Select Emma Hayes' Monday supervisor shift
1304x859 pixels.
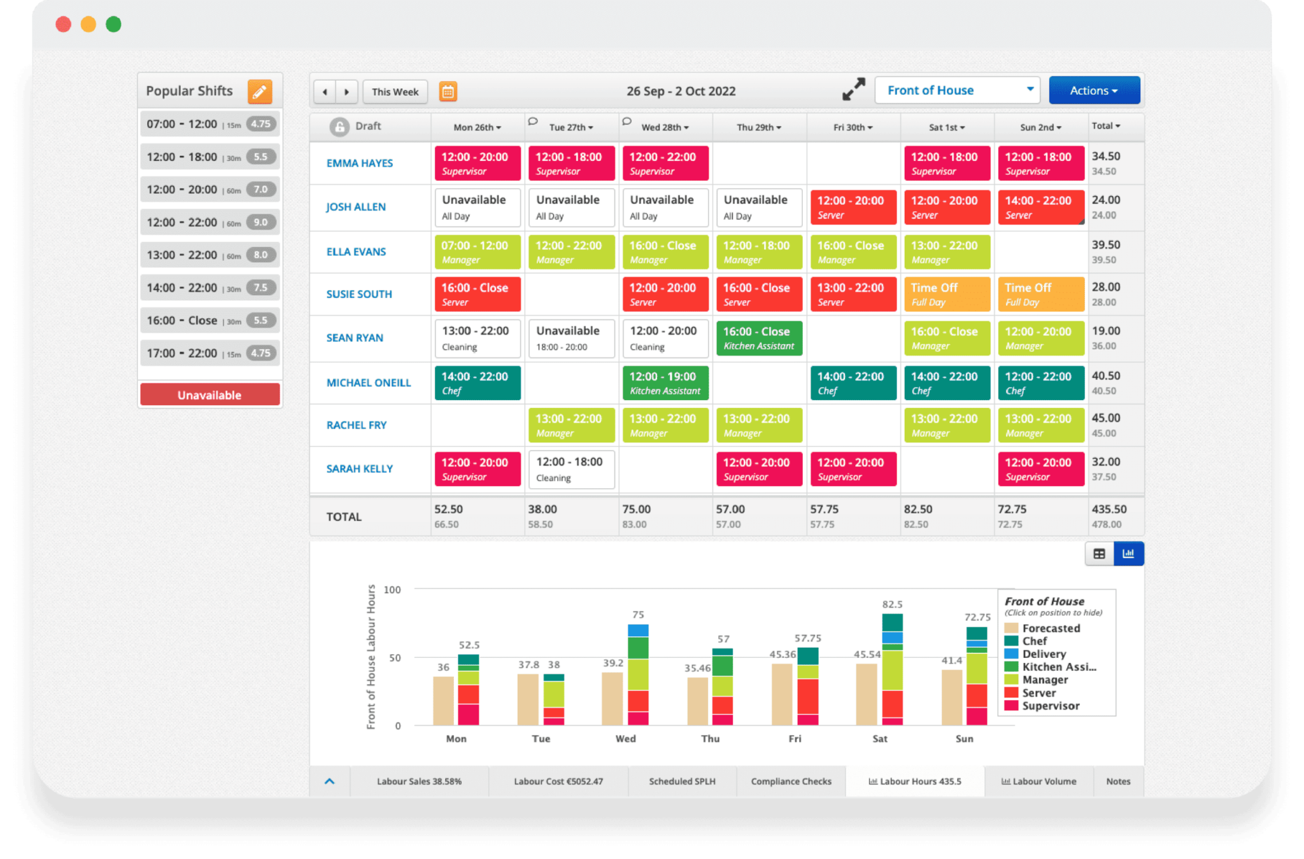(x=477, y=163)
